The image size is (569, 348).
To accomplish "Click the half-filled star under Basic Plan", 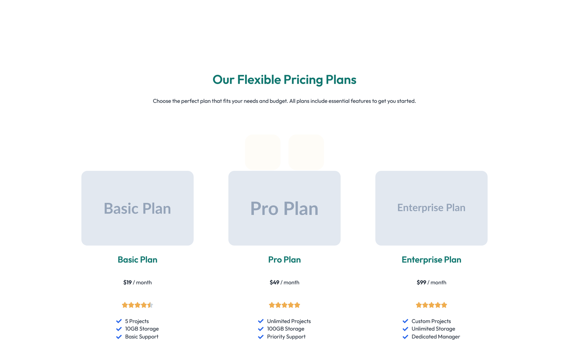I will [x=150, y=305].
